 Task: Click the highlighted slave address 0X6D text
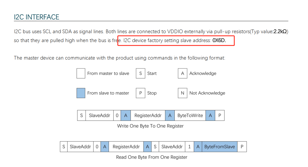tap(219, 40)
